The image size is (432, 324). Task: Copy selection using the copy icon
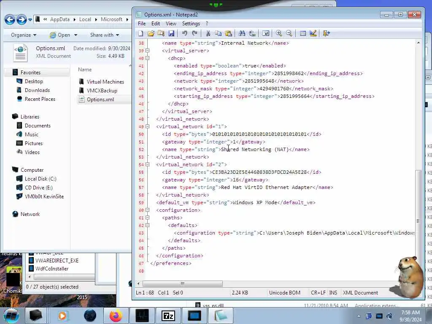[x=218, y=33]
